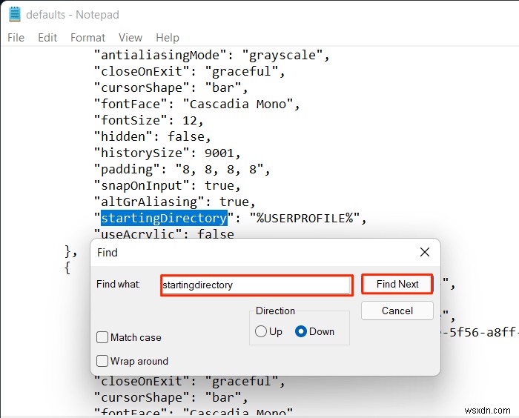Enable the Wrap around checkbox

point(102,361)
